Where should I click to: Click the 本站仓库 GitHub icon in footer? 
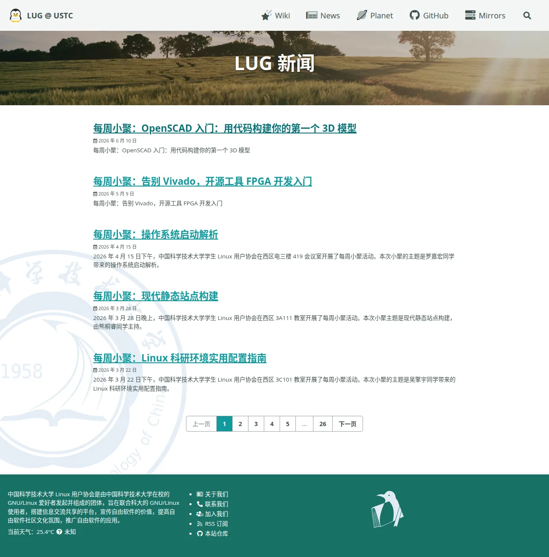tap(200, 533)
